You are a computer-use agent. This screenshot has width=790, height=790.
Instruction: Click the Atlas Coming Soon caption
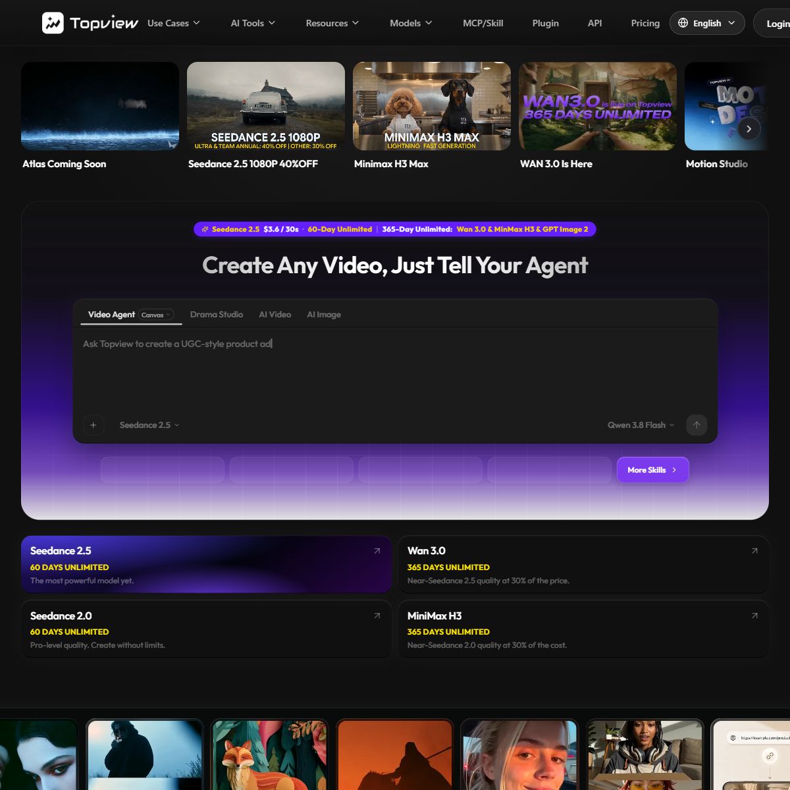pyautogui.click(x=65, y=164)
